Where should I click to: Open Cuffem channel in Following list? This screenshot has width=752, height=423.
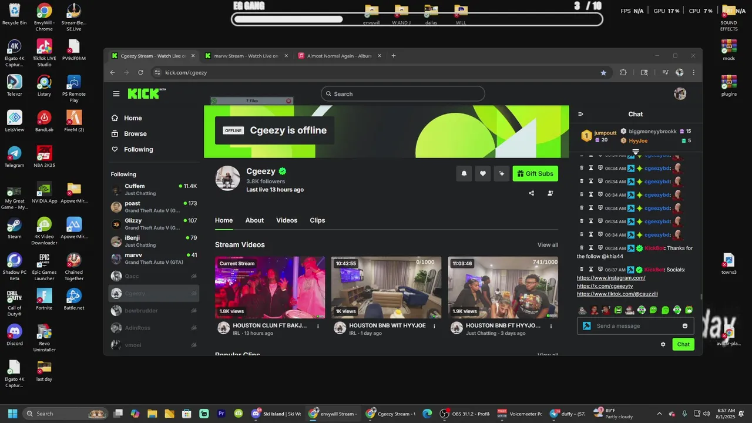[154, 190]
